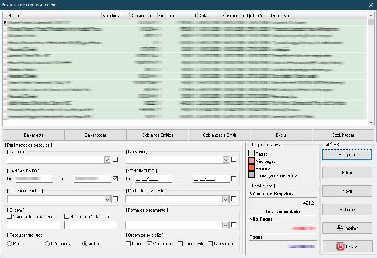
Task: Click the Fechar power icon button
Action: pos(347,246)
